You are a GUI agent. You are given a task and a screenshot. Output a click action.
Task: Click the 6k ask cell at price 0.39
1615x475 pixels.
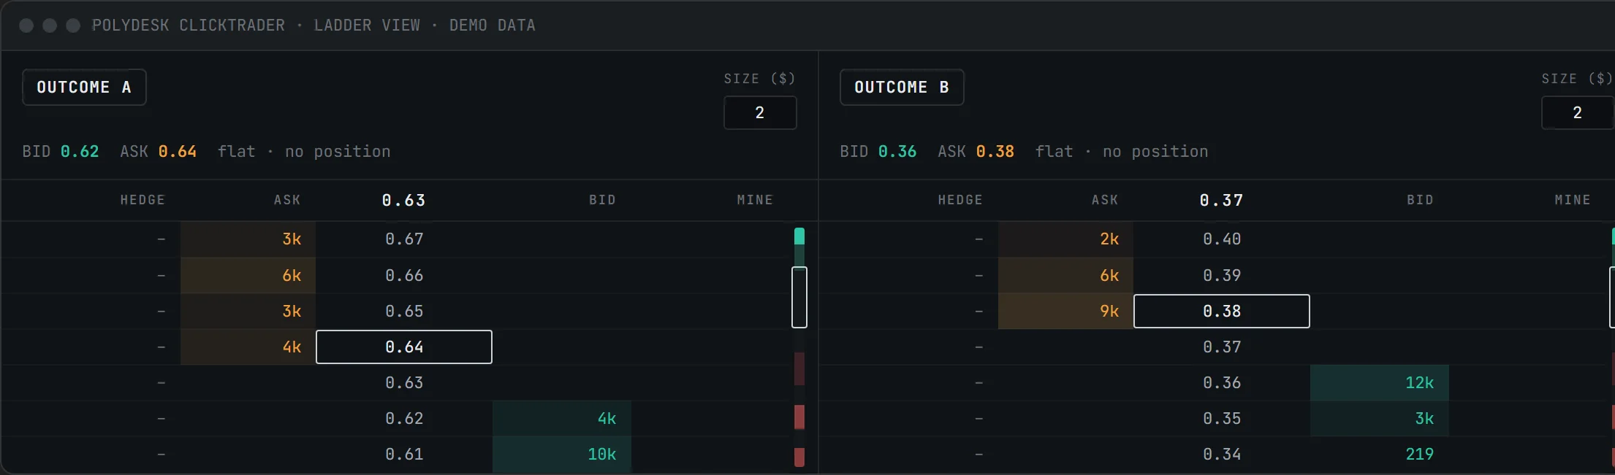pyautogui.click(x=1066, y=275)
